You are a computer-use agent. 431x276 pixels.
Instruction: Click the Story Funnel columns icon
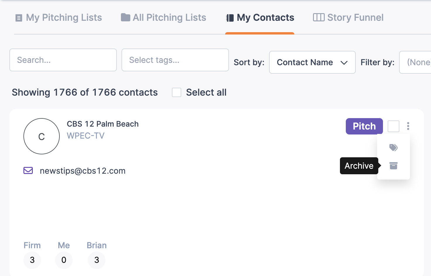[319, 17]
